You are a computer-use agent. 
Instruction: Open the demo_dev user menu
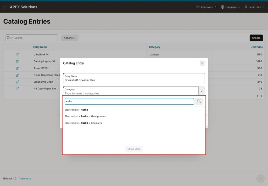254,7
